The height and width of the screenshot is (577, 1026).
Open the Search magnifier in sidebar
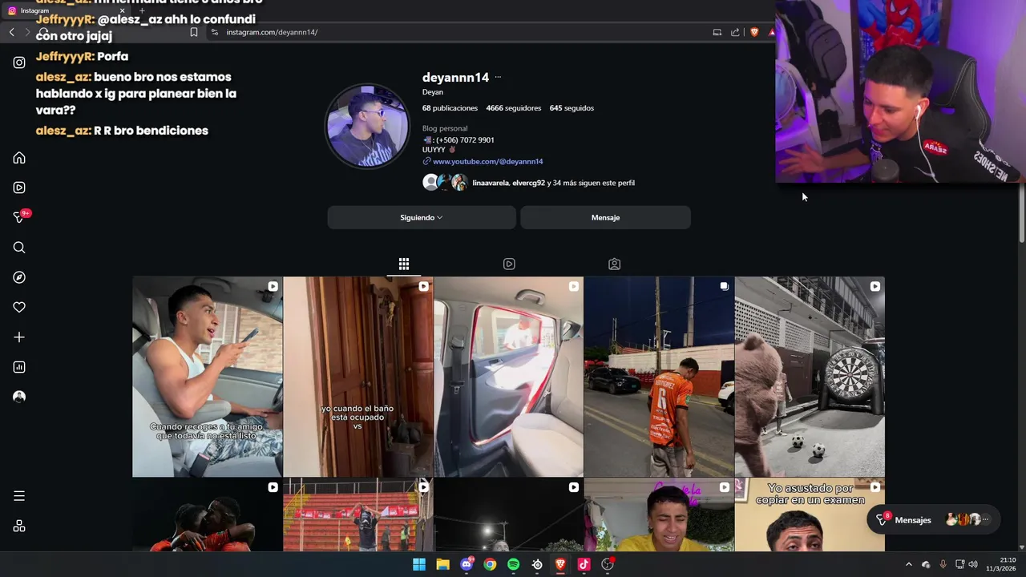pyautogui.click(x=19, y=248)
